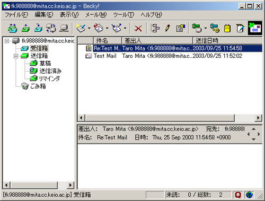Open the mailbox settings dropdown arrow
265x201 pixels.
click(206, 28)
